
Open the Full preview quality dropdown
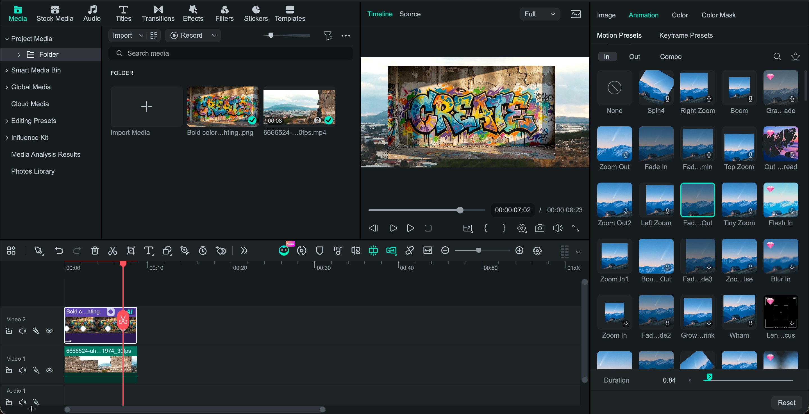pos(540,14)
